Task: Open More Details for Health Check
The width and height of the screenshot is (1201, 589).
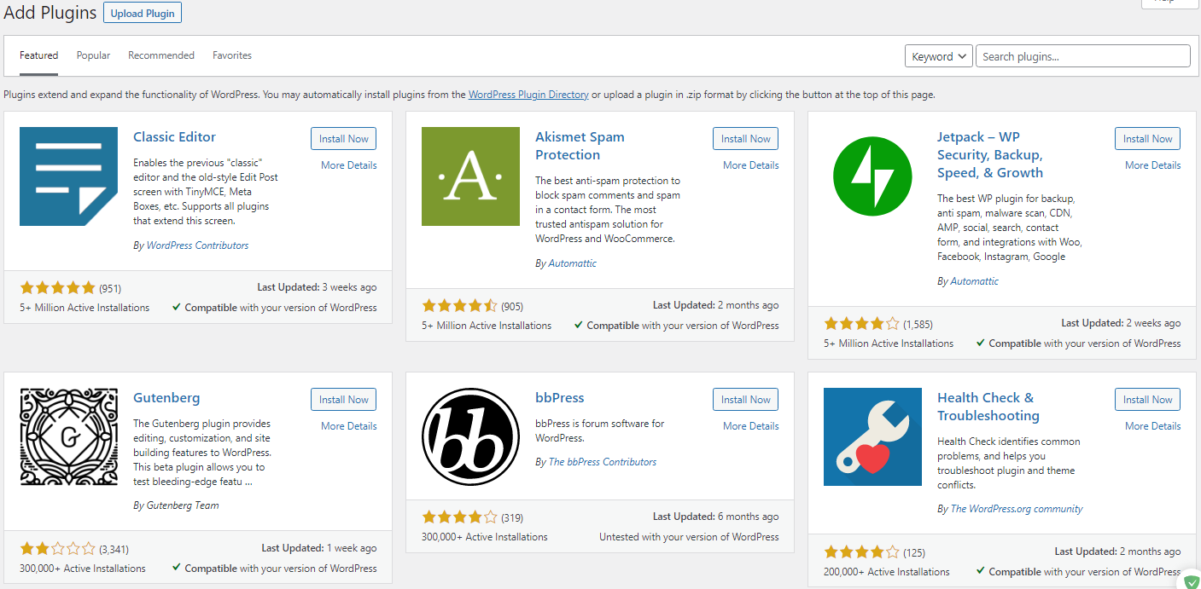Action: [1153, 426]
